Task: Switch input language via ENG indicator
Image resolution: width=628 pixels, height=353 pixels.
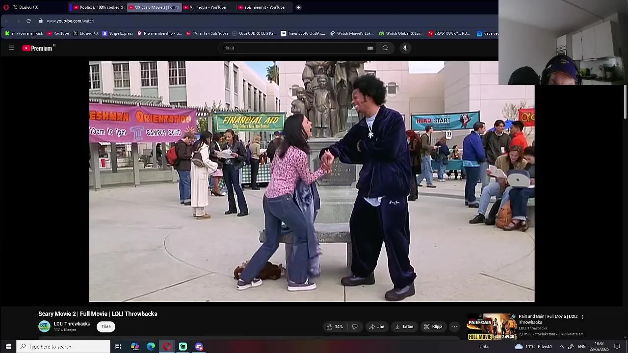Action: [581, 347]
